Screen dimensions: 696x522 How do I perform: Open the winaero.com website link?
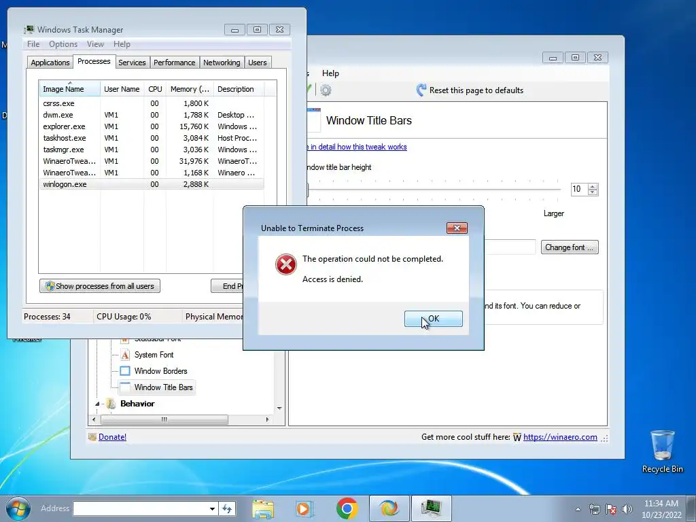point(560,437)
